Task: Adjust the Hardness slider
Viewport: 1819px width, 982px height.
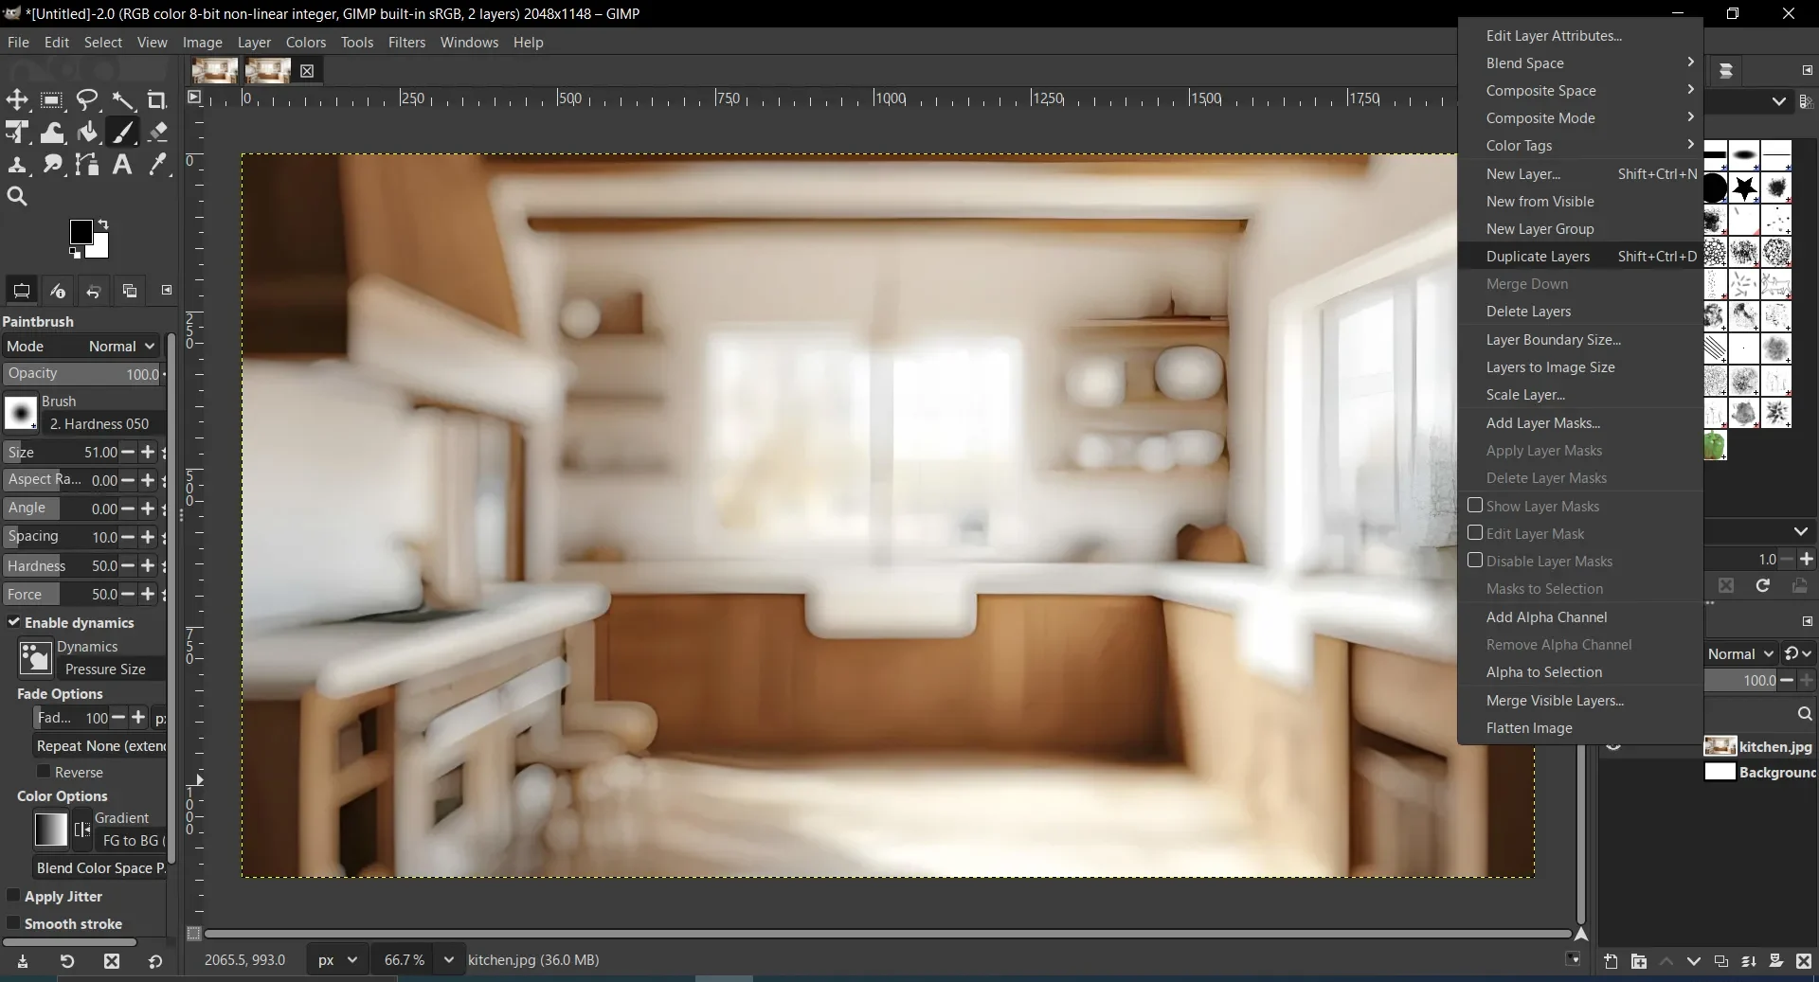Action: 63,565
